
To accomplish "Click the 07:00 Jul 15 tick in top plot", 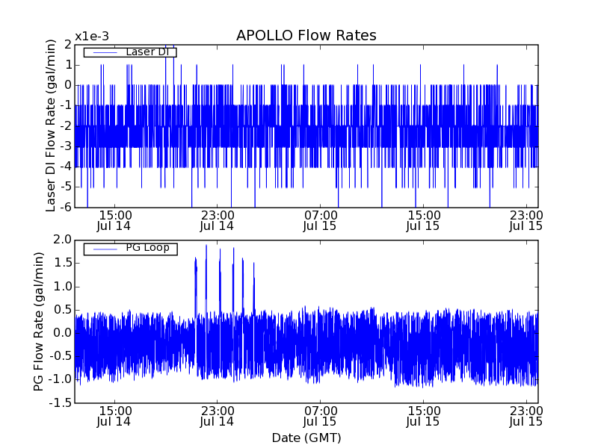I will pyautogui.click(x=320, y=220).
